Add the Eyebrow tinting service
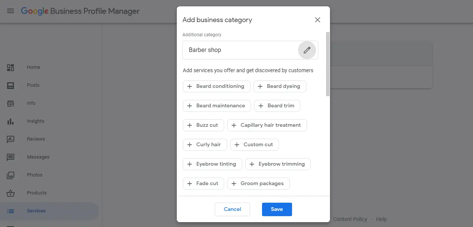The width and height of the screenshot is (473, 227). [x=212, y=164]
